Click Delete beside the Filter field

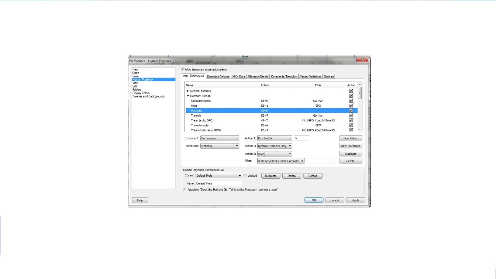tap(351, 161)
